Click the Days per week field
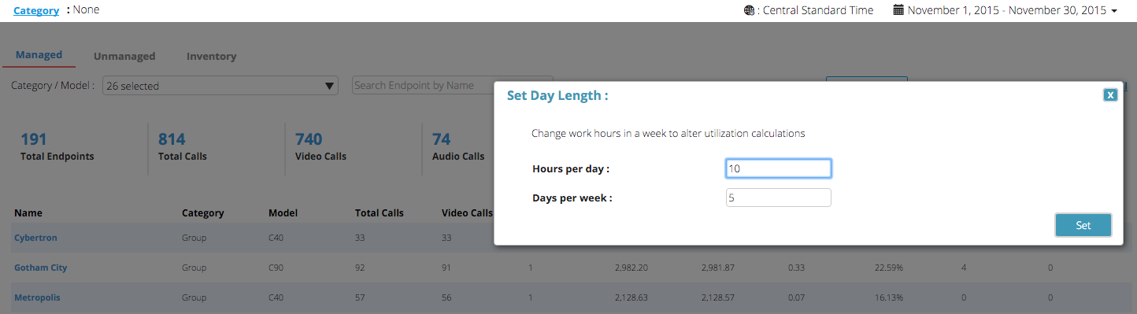 tap(778, 198)
